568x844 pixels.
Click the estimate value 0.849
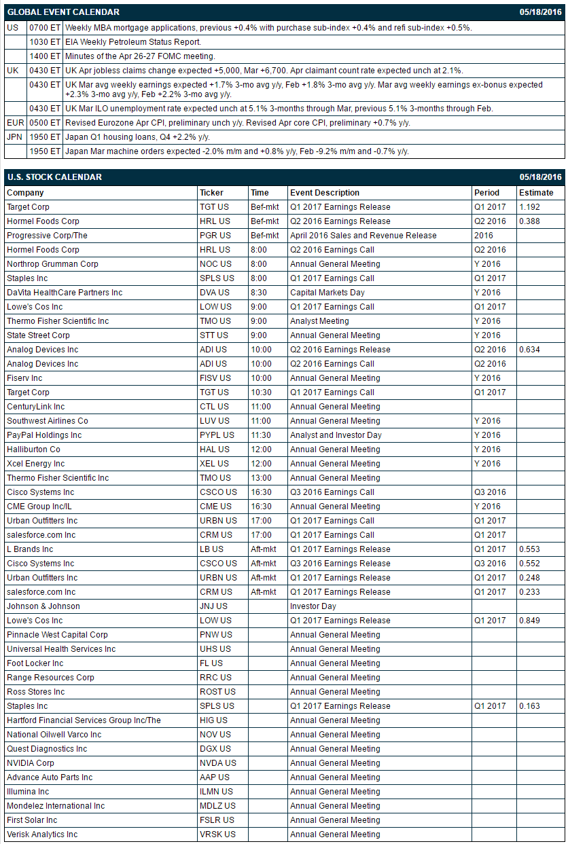point(530,621)
